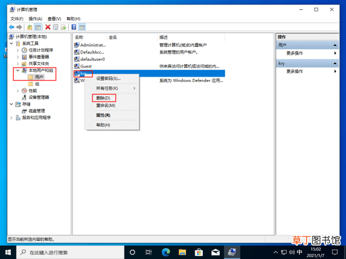Click the Windows Start button

(8, 252)
